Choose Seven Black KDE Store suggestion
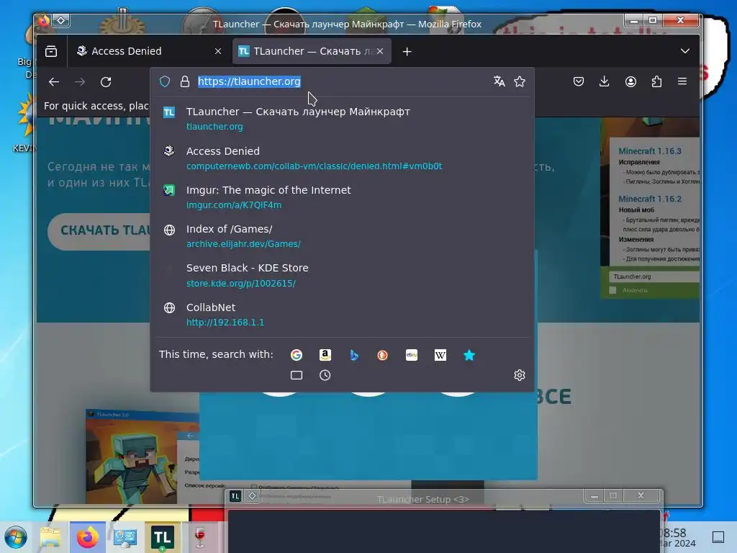The width and height of the screenshot is (737, 553). click(x=343, y=275)
